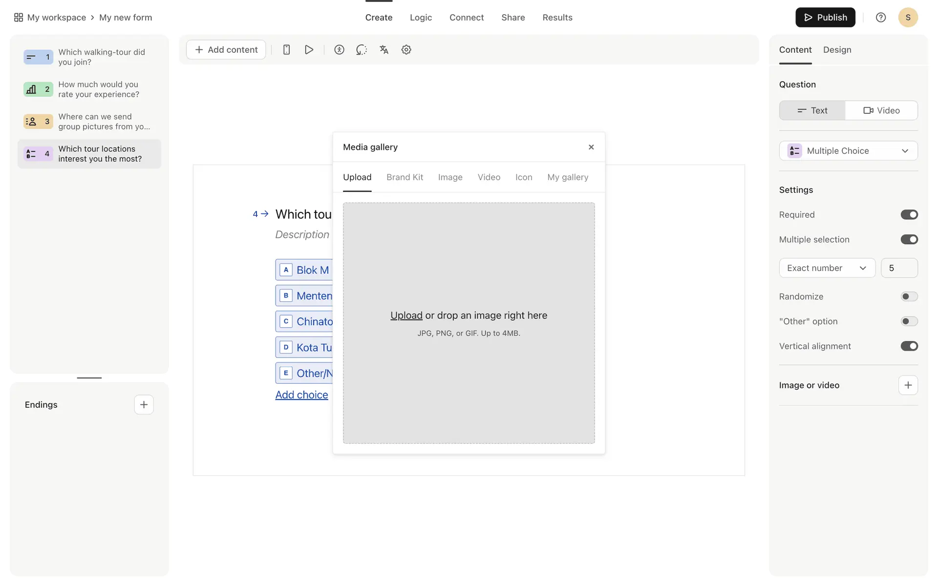The image size is (938, 586).
Task: Add a new ending plus icon
Action: coord(144,405)
